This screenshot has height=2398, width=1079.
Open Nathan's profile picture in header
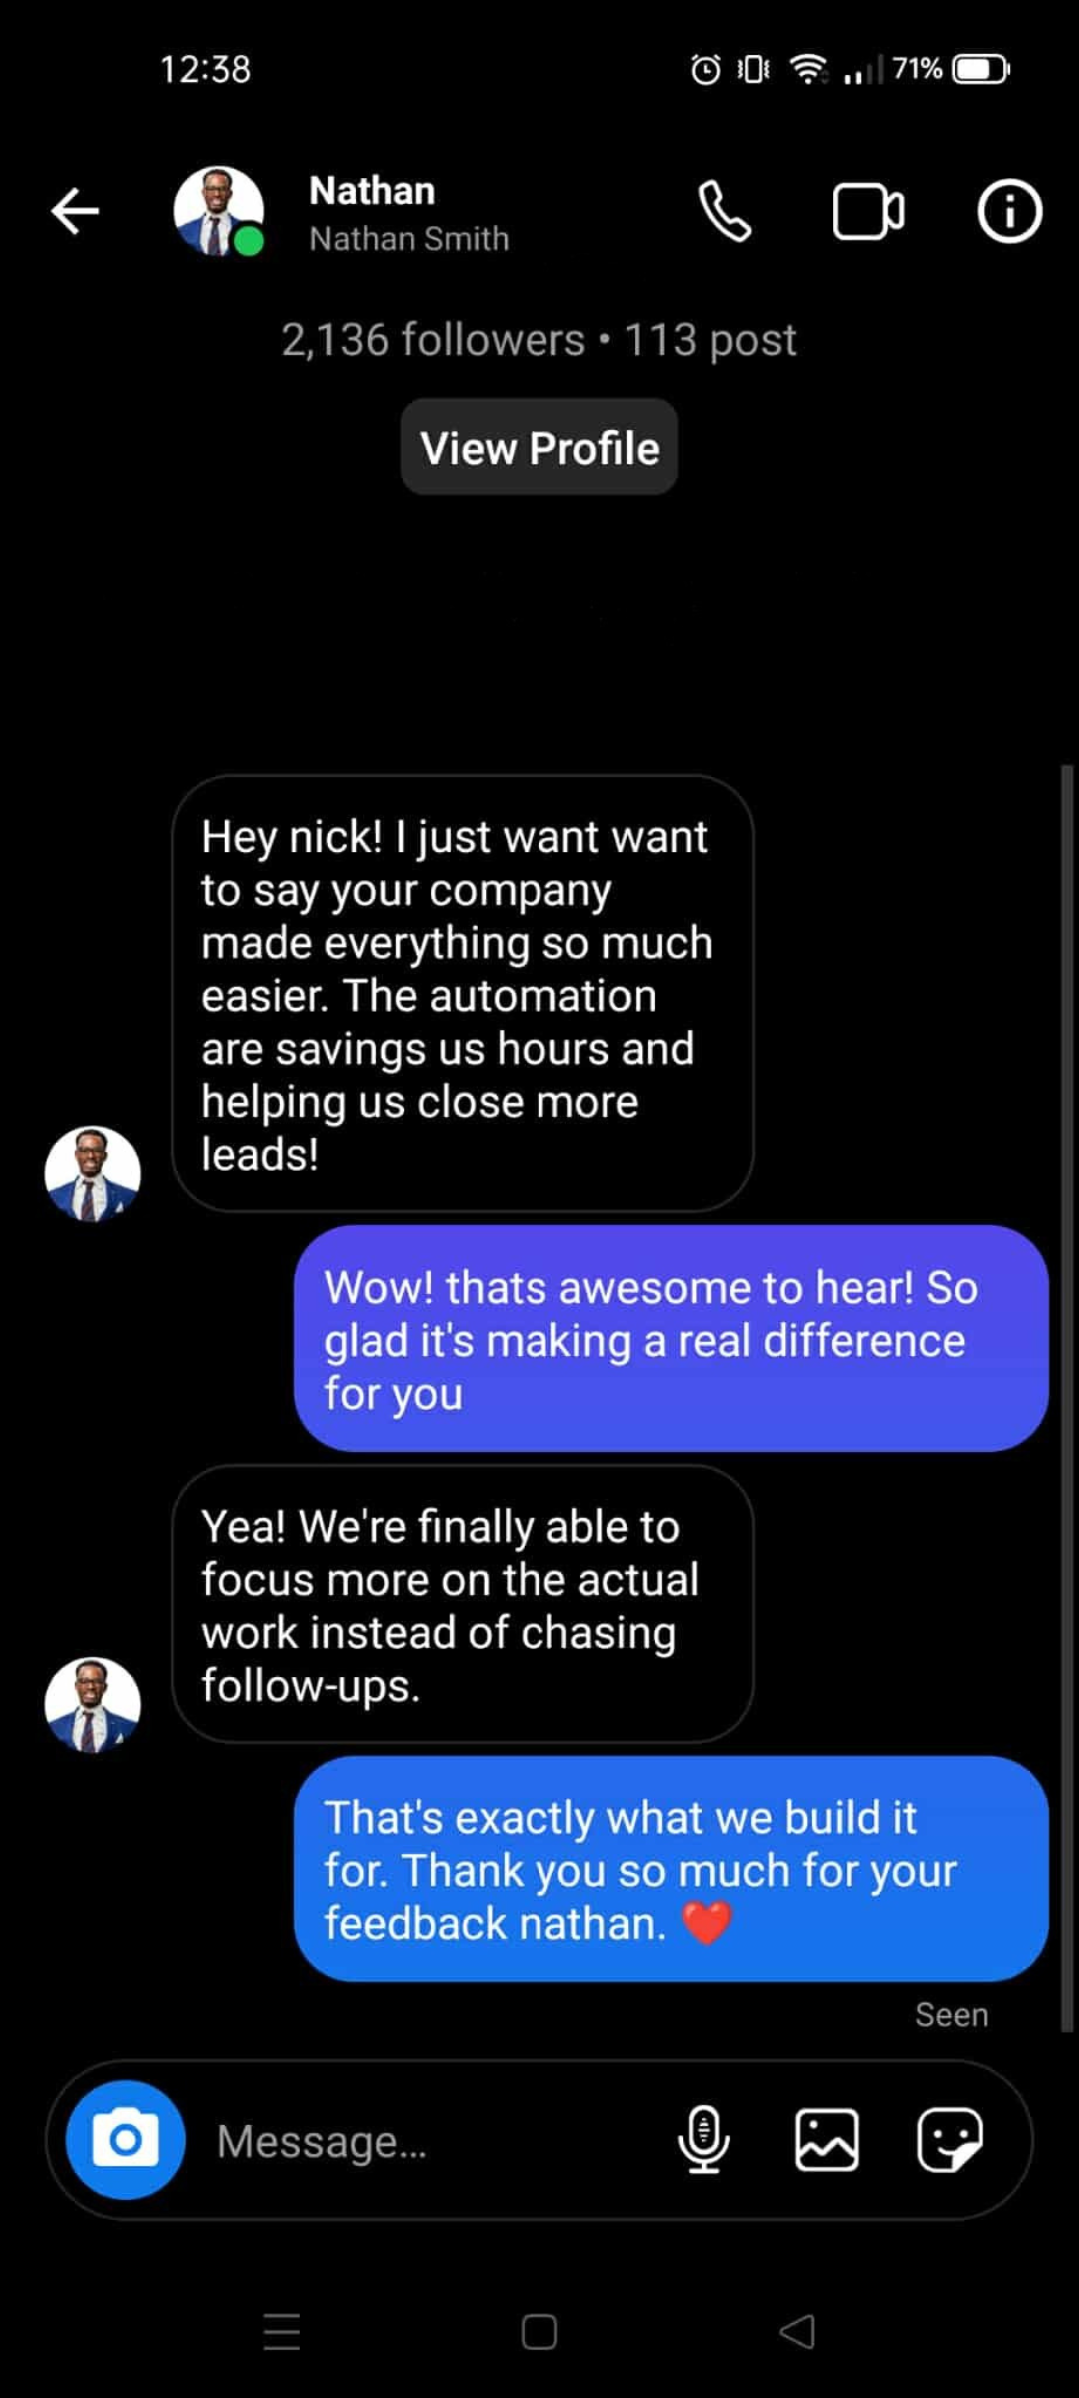(219, 211)
